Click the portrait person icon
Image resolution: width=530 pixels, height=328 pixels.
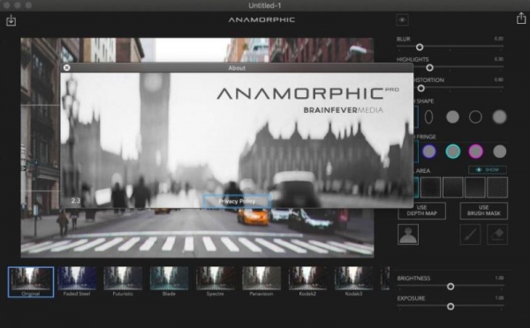tap(408, 235)
